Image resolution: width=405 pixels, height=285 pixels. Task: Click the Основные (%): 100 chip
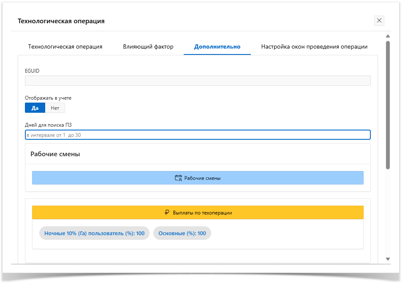(x=182, y=233)
